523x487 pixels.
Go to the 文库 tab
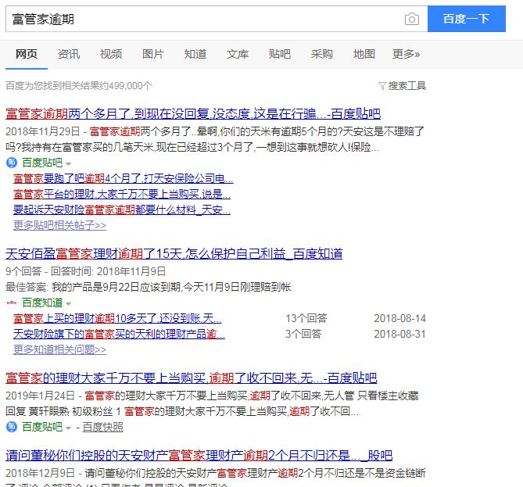point(238,54)
